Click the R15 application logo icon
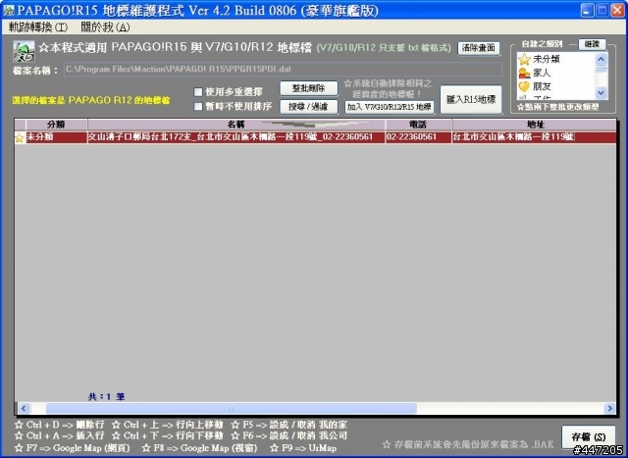 coord(24,51)
